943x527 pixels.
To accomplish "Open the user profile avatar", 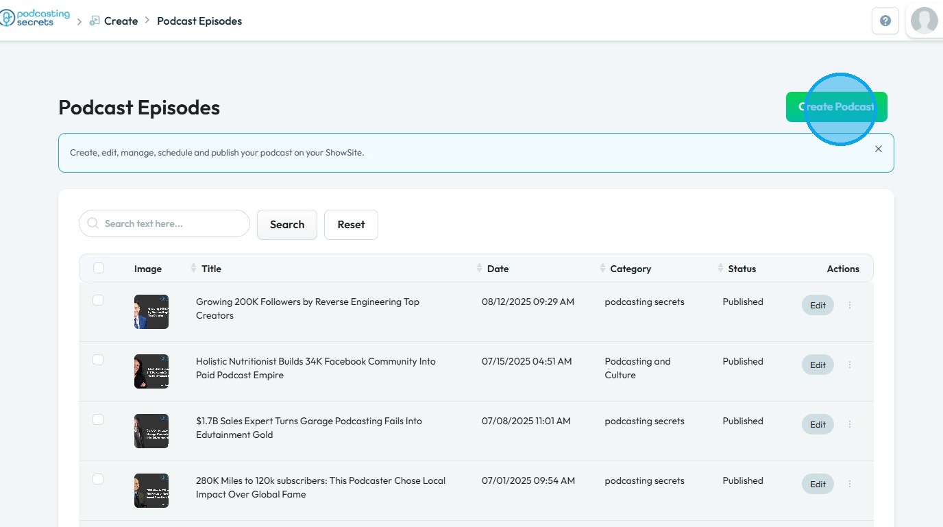I will (x=924, y=21).
